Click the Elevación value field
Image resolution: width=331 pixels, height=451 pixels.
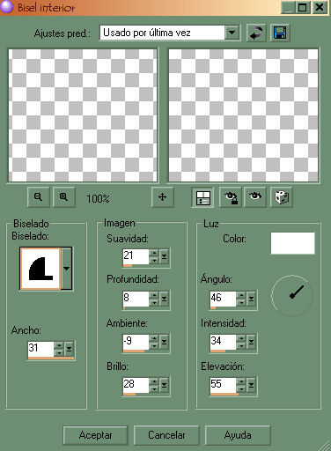click(x=223, y=385)
